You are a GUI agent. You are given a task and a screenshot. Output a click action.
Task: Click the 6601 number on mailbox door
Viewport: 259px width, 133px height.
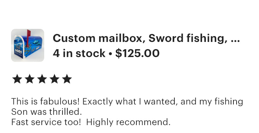tap(18, 51)
